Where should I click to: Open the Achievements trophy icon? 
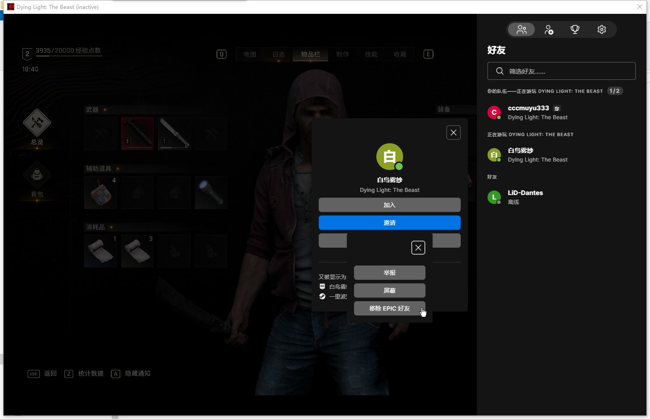coord(575,29)
